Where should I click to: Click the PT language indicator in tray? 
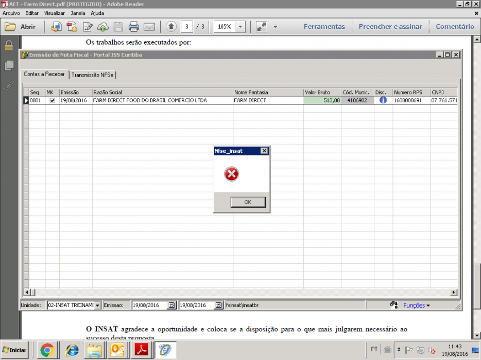click(x=374, y=349)
